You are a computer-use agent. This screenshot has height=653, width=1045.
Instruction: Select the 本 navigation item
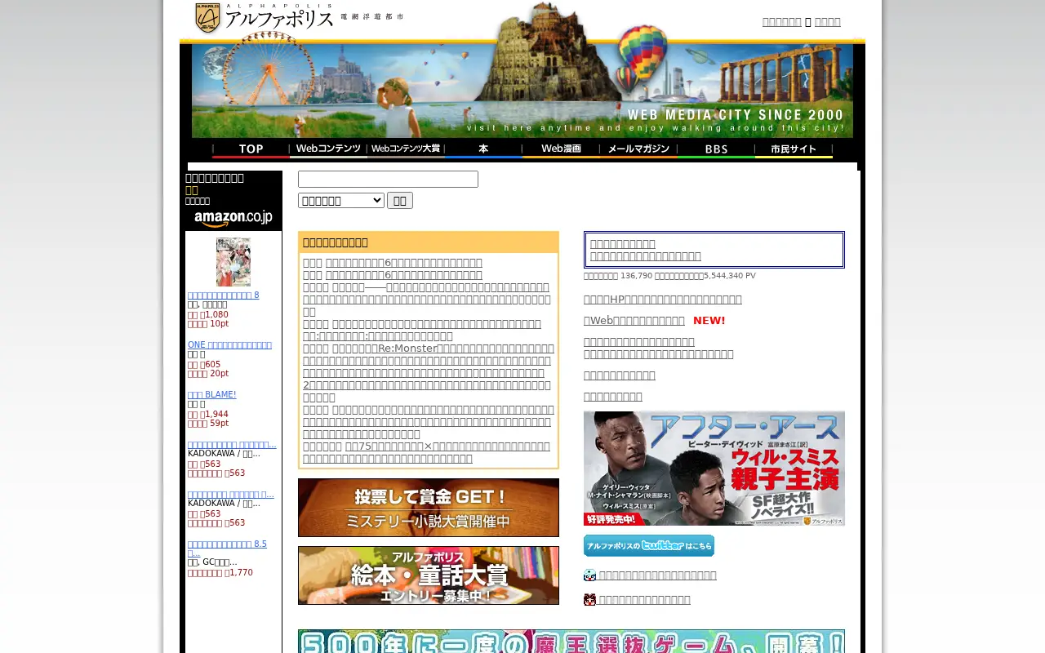pyautogui.click(x=483, y=149)
